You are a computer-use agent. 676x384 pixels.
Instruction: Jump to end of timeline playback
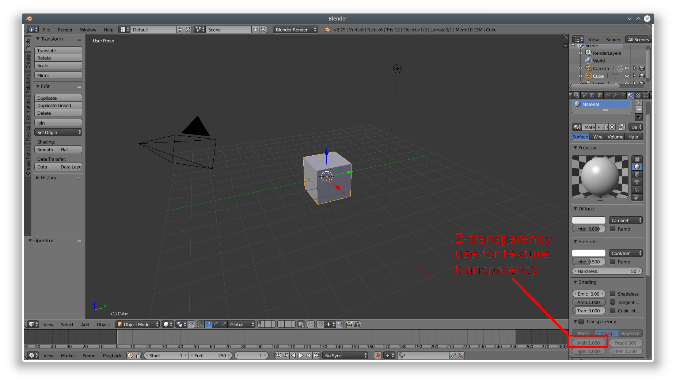(x=317, y=355)
